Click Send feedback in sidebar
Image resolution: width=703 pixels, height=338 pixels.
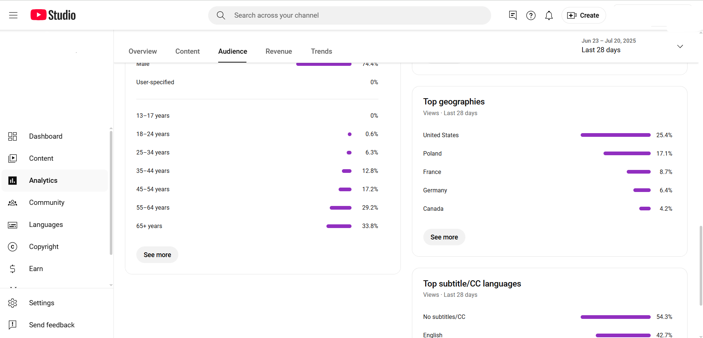click(52, 325)
